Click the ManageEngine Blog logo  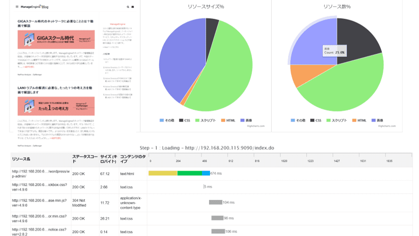pos(35,7)
